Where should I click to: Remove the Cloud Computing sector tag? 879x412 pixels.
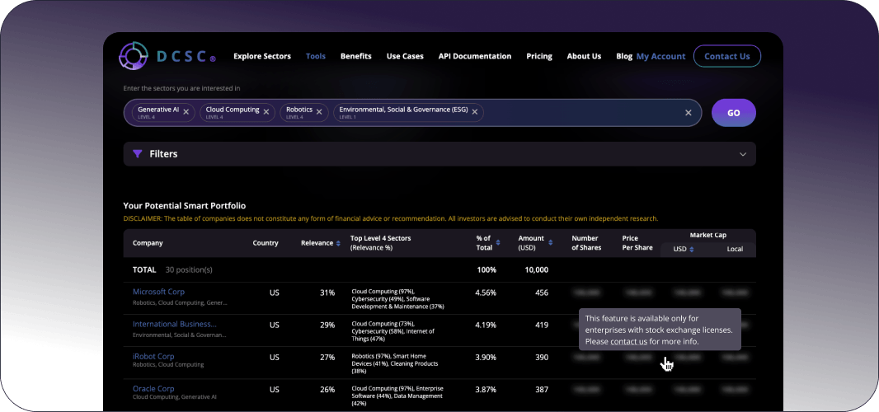tap(266, 113)
